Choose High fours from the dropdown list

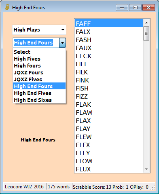click(39, 65)
